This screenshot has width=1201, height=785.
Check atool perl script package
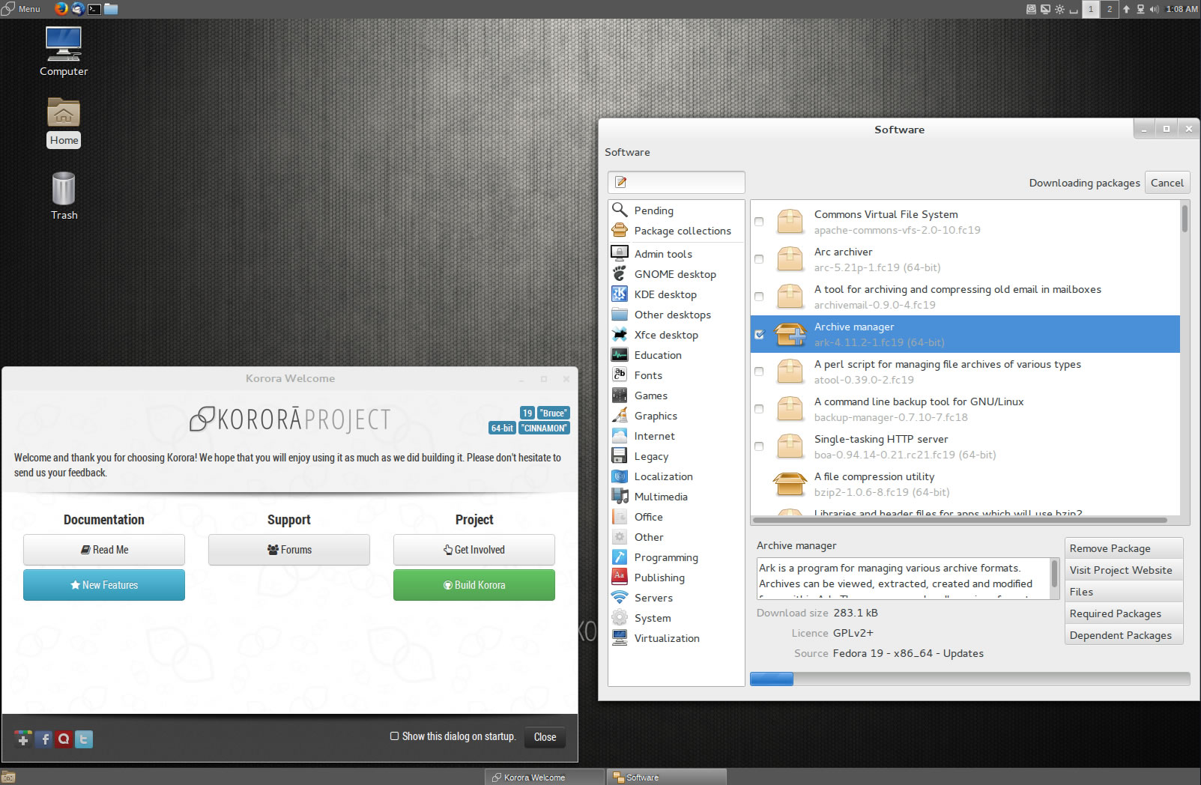(759, 372)
